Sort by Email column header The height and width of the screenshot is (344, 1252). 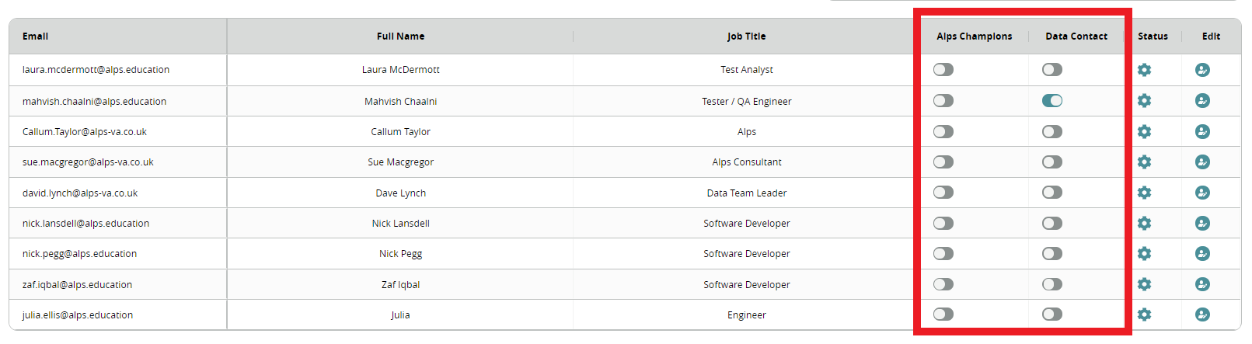click(36, 36)
